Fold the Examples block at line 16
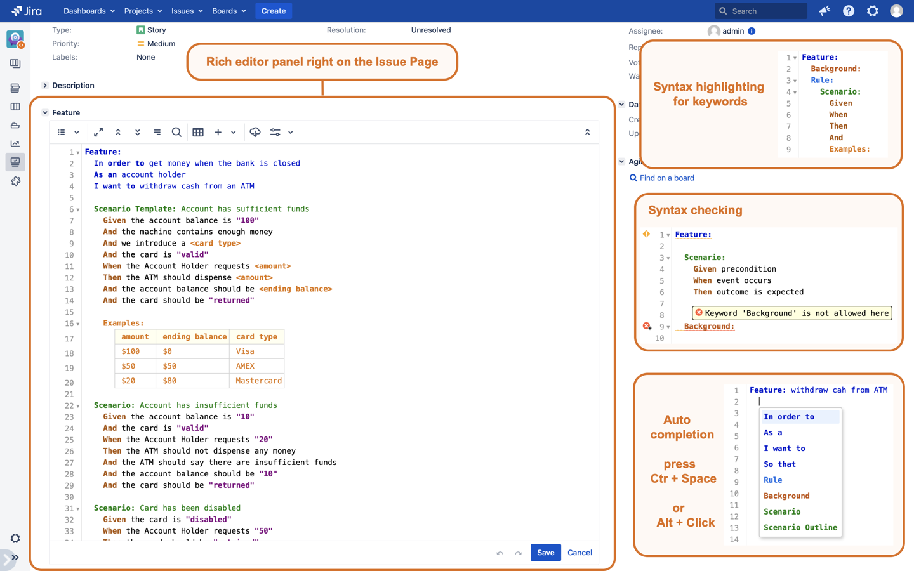The height and width of the screenshot is (571, 914). [78, 324]
